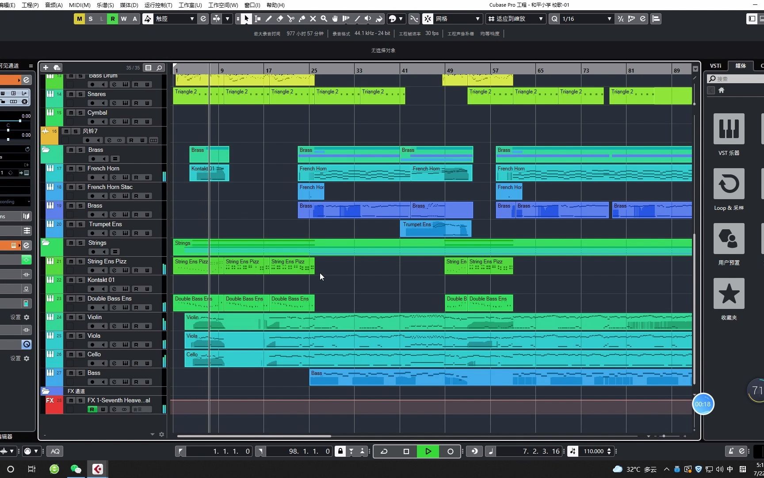Open the auto-scroll options dropdown arrow
Image resolution: width=764 pixels, height=478 pixels.
[x=228, y=19]
